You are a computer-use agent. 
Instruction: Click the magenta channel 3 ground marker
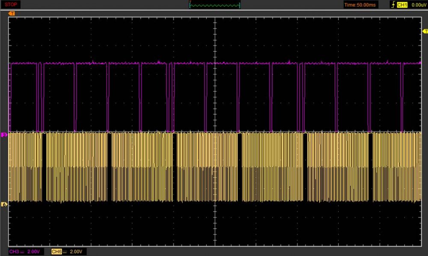(x=5, y=135)
